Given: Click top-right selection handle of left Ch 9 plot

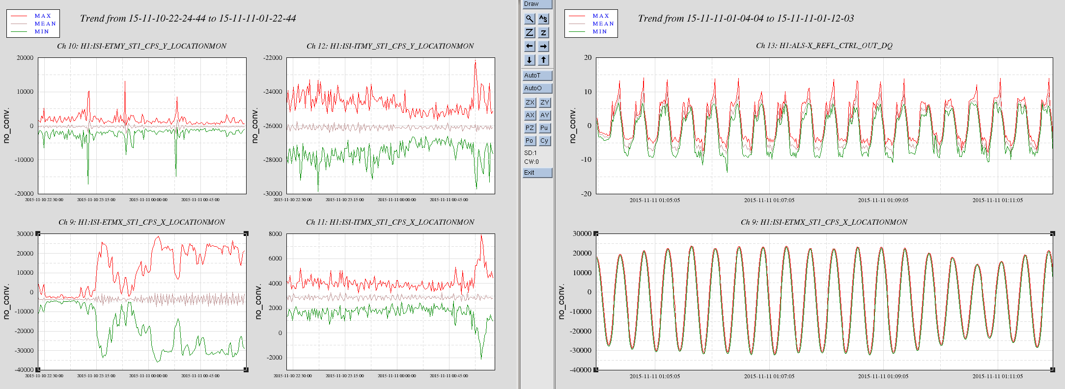Looking at the screenshot, I should click(x=246, y=233).
